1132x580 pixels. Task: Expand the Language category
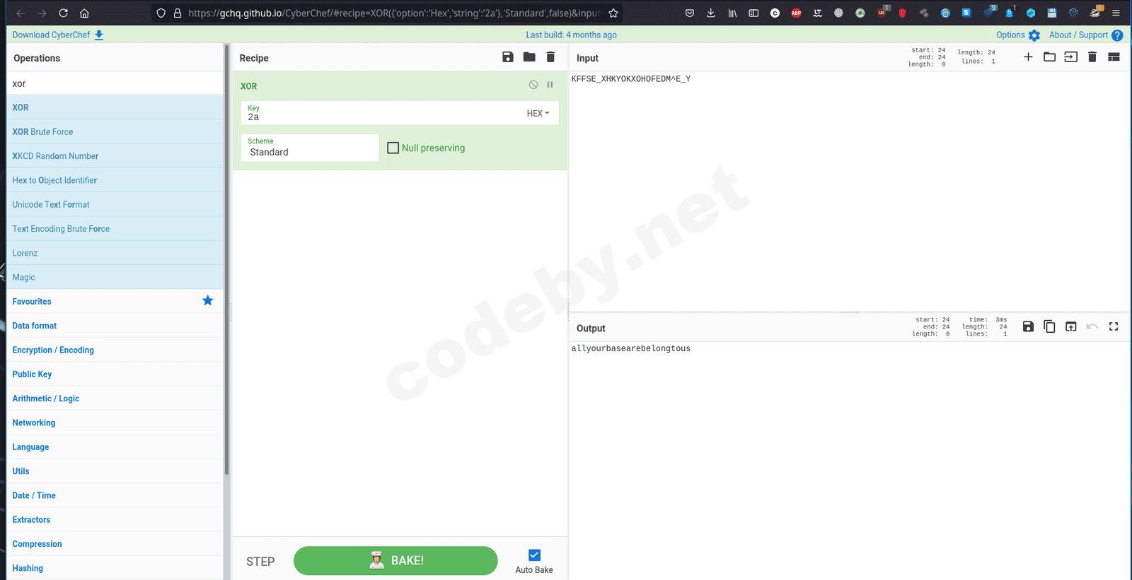115,447
